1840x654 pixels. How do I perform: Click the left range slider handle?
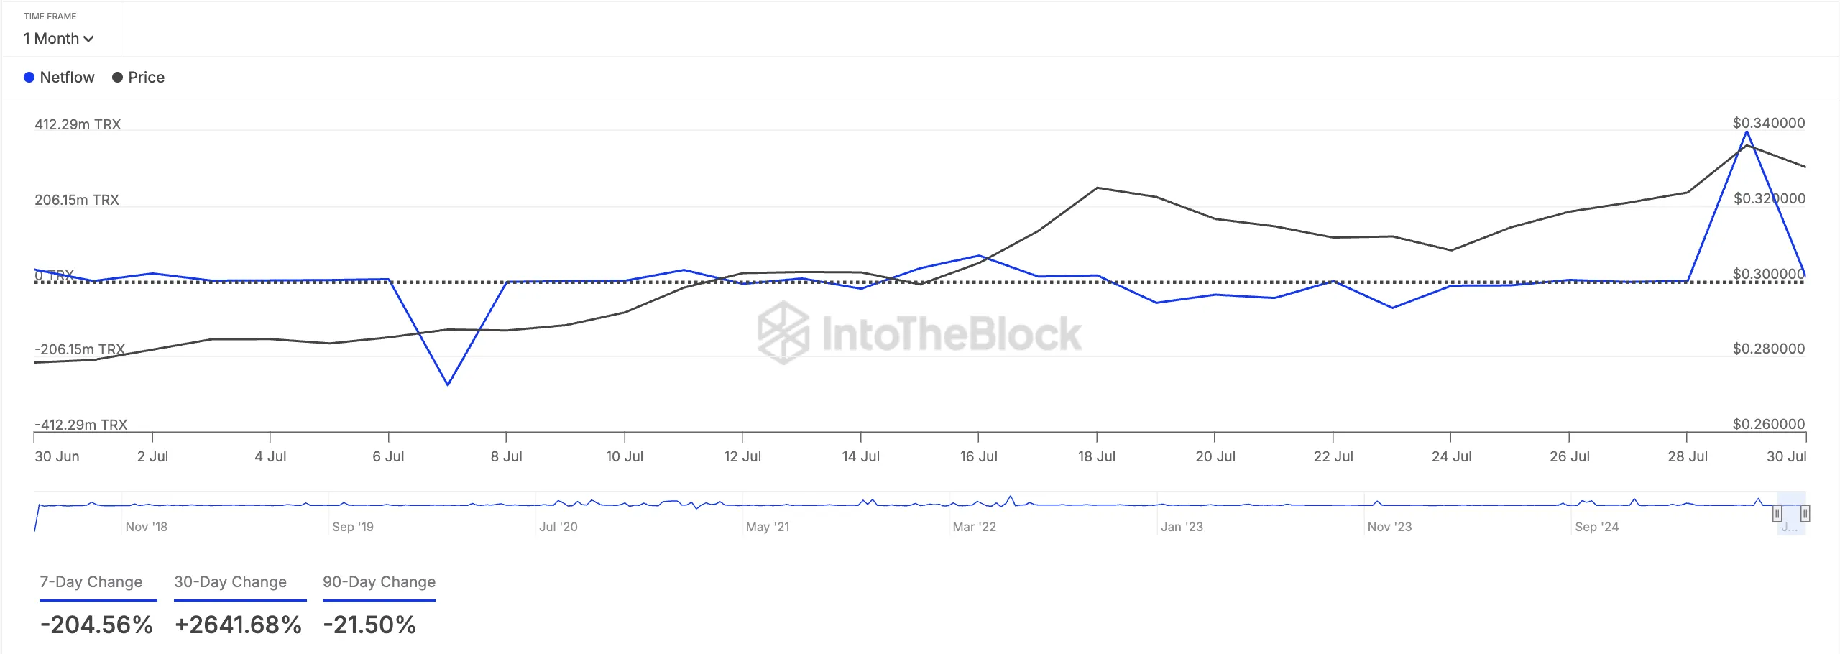click(x=1777, y=513)
